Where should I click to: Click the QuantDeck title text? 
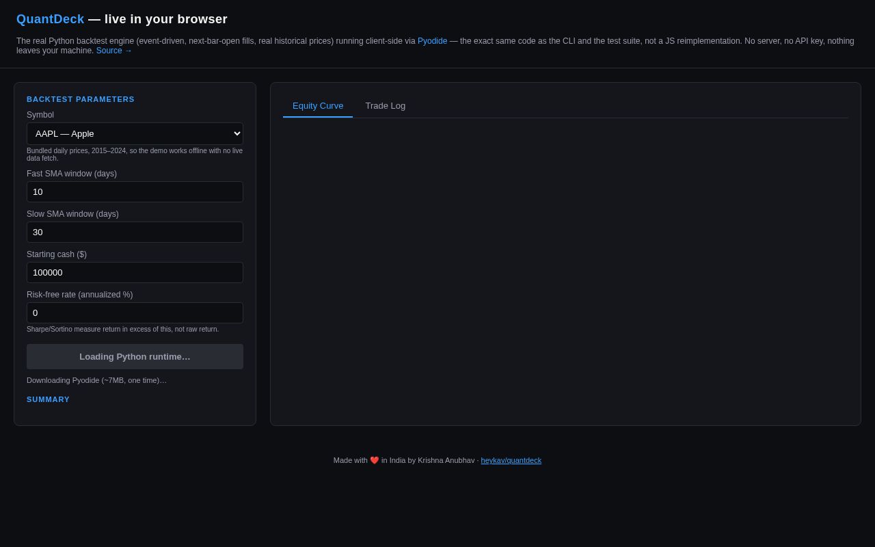[x=51, y=19]
